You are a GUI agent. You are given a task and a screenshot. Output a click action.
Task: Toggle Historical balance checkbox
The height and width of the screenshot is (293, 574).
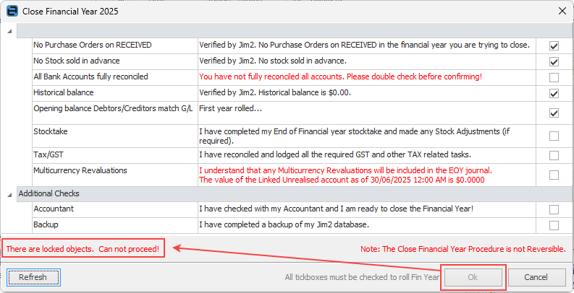pyautogui.click(x=554, y=93)
